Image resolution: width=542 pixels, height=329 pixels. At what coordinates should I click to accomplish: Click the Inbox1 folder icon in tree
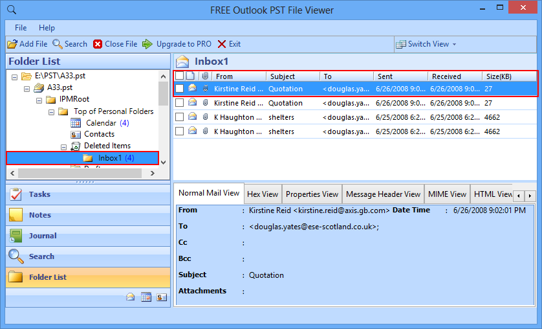(88, 158)
